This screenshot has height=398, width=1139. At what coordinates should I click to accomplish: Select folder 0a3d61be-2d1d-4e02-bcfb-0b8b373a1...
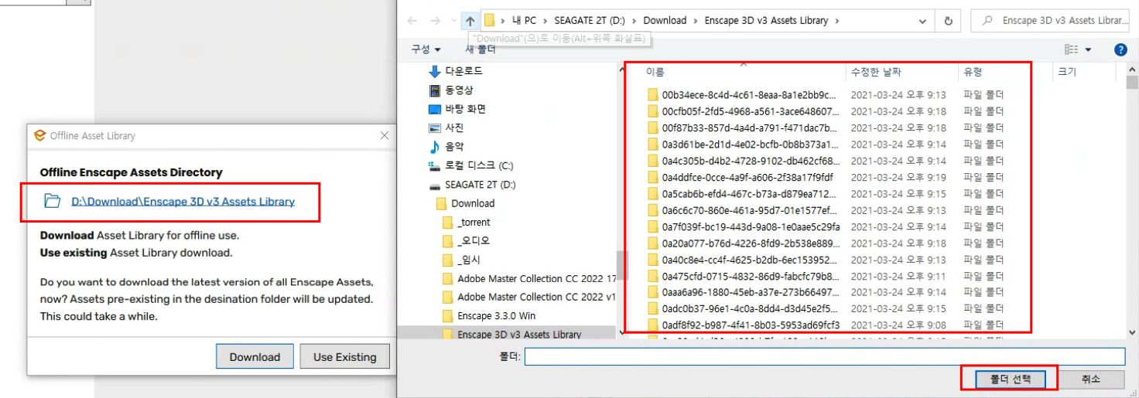click(x=751, y=145)
